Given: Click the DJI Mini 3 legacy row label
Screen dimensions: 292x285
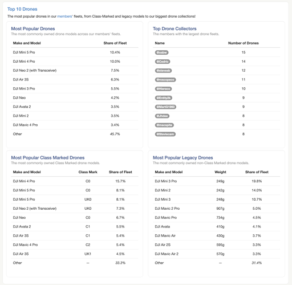Looking at the screenshot, I should 163,199.
